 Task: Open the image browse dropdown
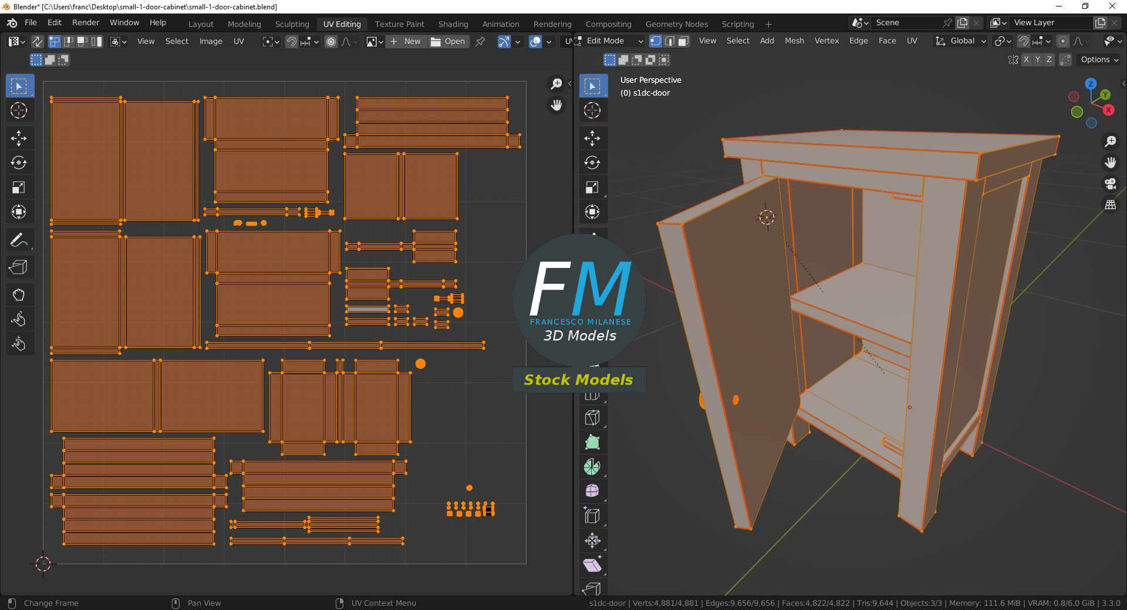coord(374,42)
